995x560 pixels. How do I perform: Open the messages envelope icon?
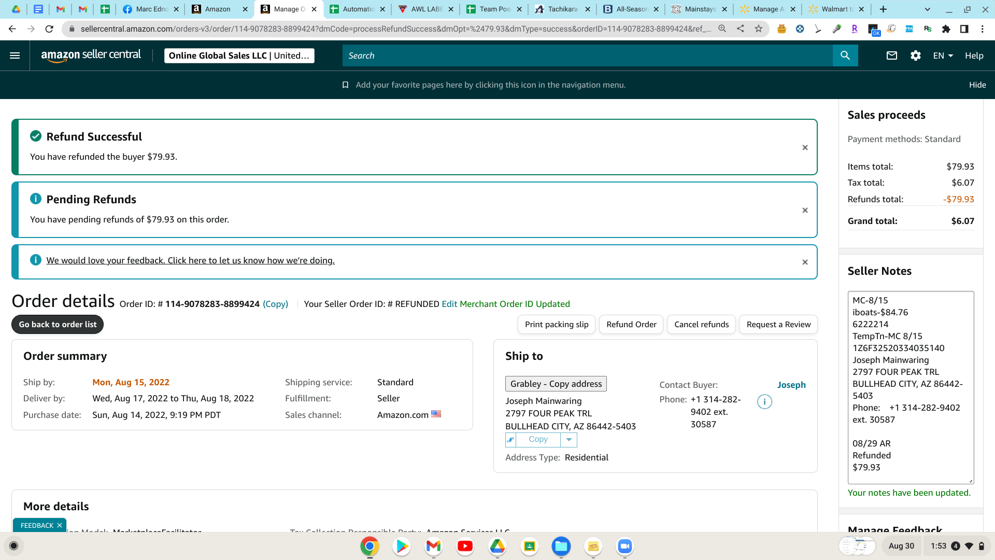click(x=892, y=55)
